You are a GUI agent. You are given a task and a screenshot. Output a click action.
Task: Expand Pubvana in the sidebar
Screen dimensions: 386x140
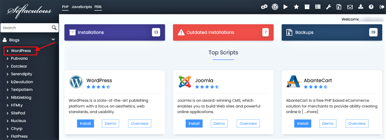pyautogui.click(x=19, y=58)
